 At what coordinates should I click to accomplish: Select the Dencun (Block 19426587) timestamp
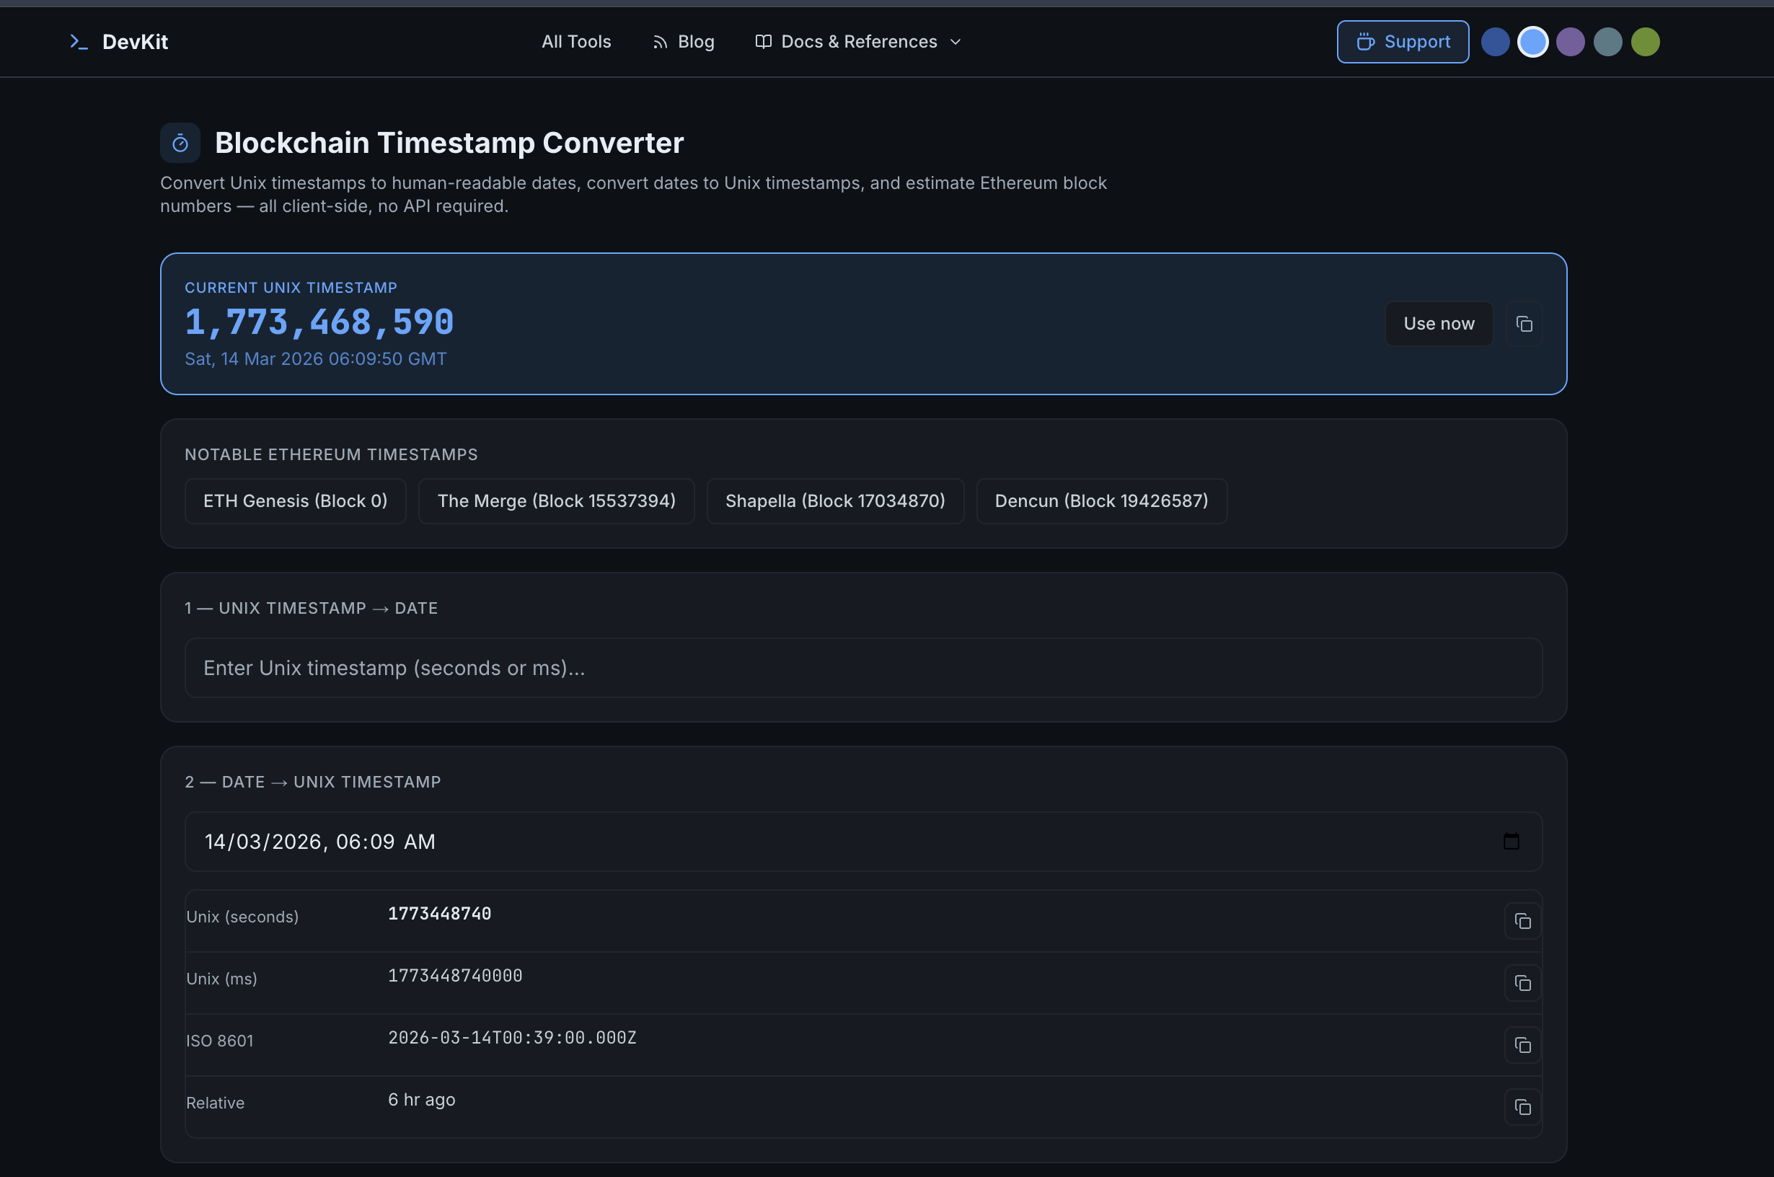(1101, 501)
